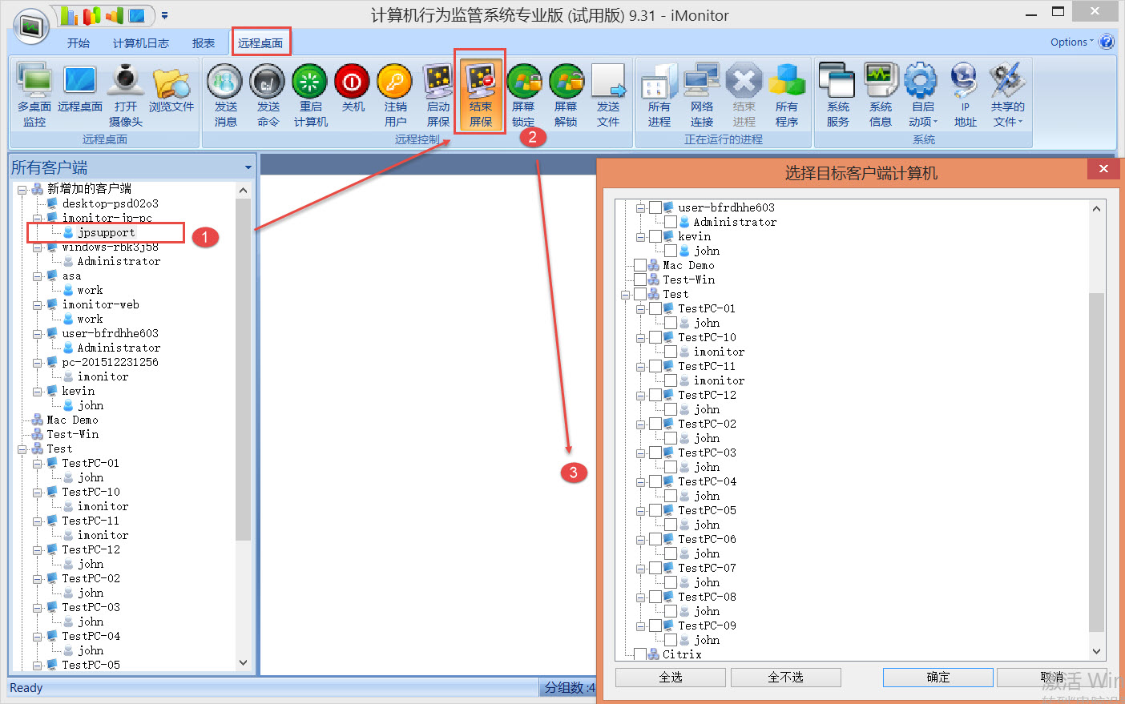This screenshot has width=1125, height=704.
Task: Open the 所有客户端 panel dropdown arrow
Action: tap(248, 168)
